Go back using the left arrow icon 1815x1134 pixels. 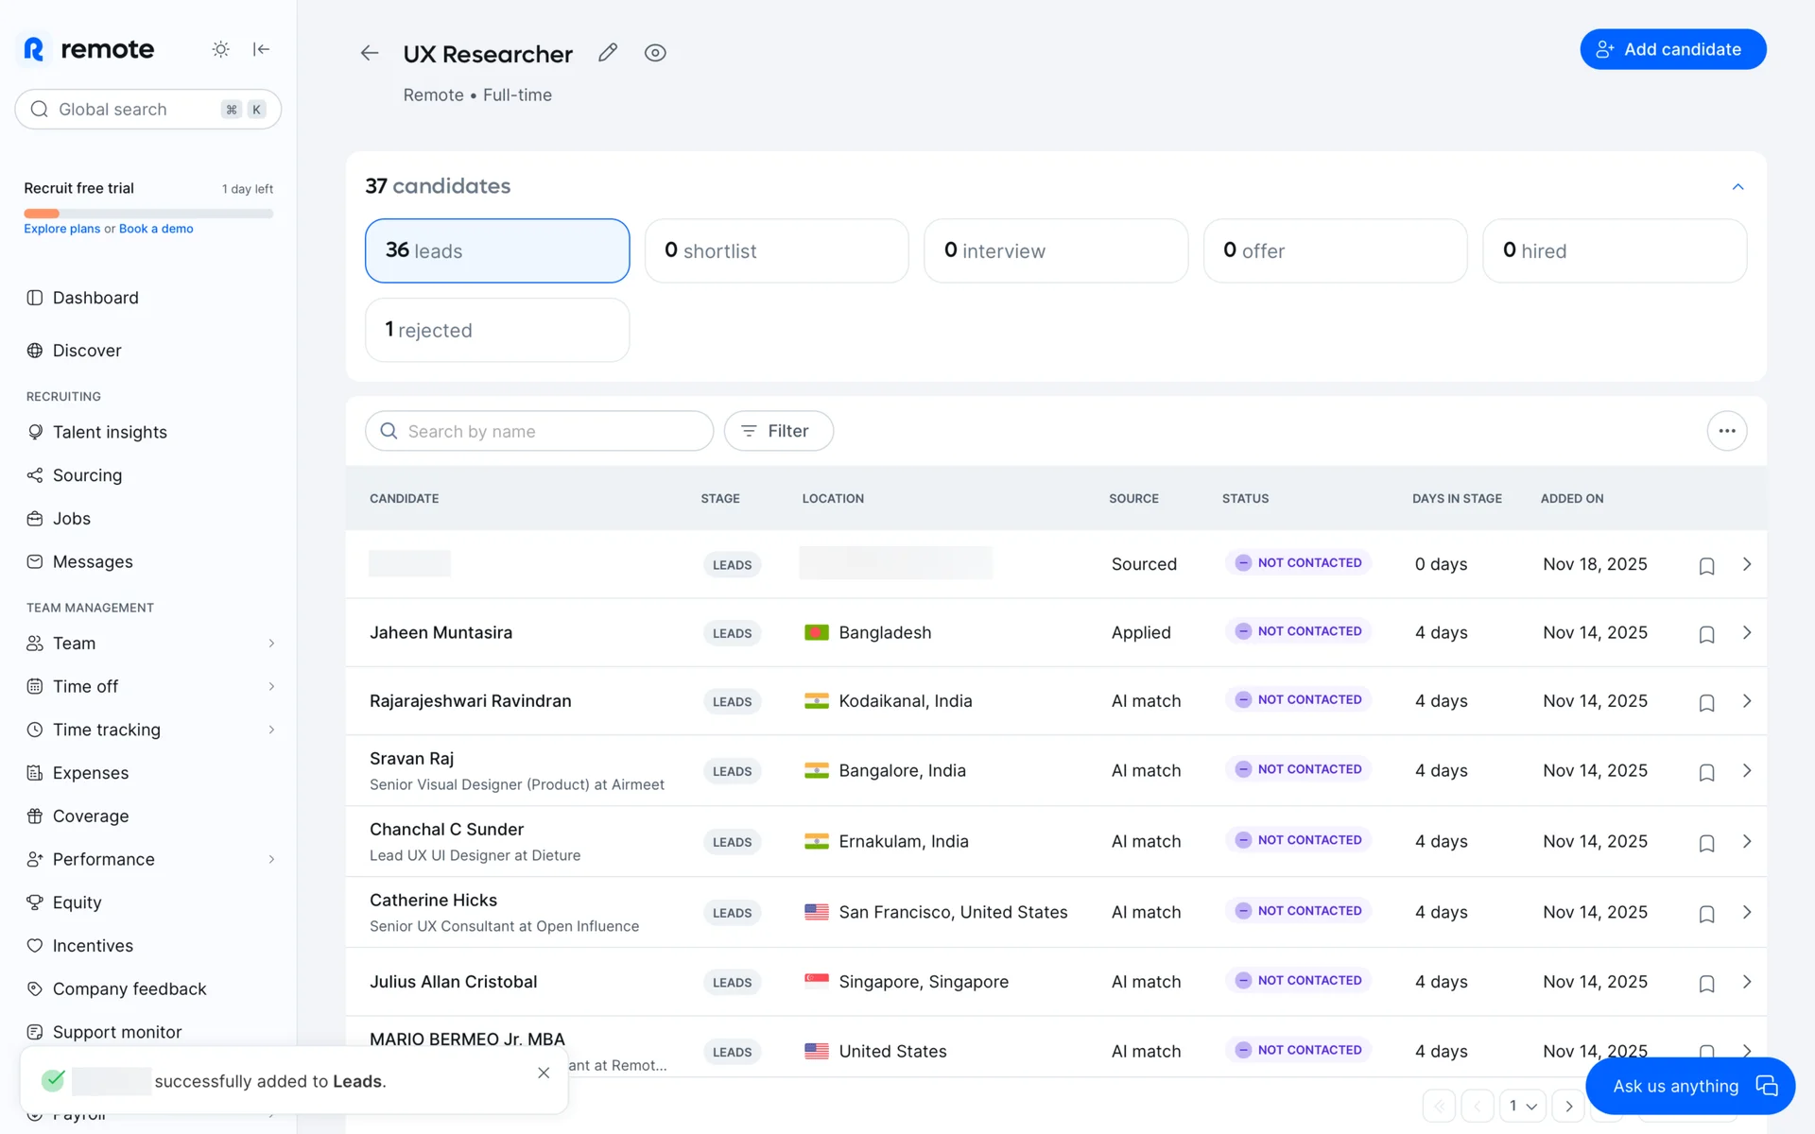click(x=370, y=53)
